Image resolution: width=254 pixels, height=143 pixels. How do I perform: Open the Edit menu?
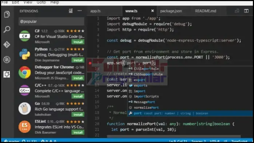(15, 2)
